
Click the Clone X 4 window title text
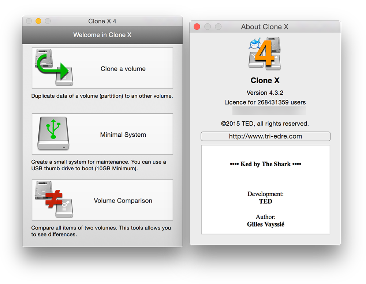click(x=102, y=21)
